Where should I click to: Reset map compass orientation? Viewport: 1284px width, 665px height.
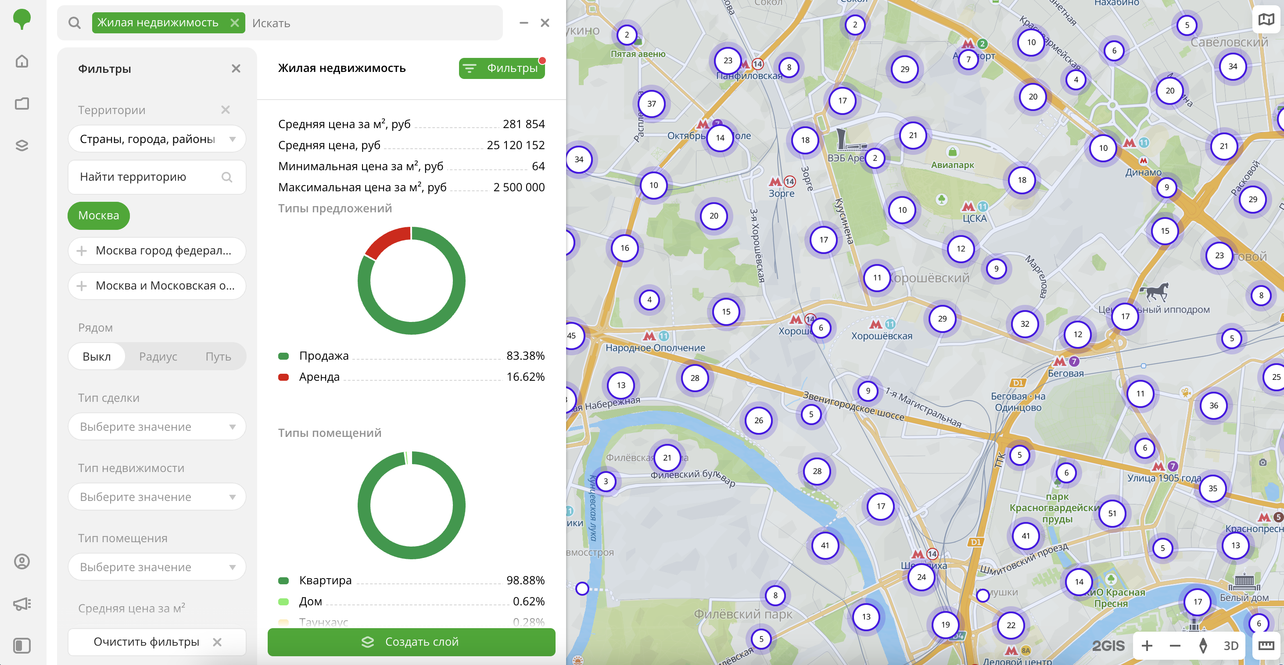point(1203,646)
